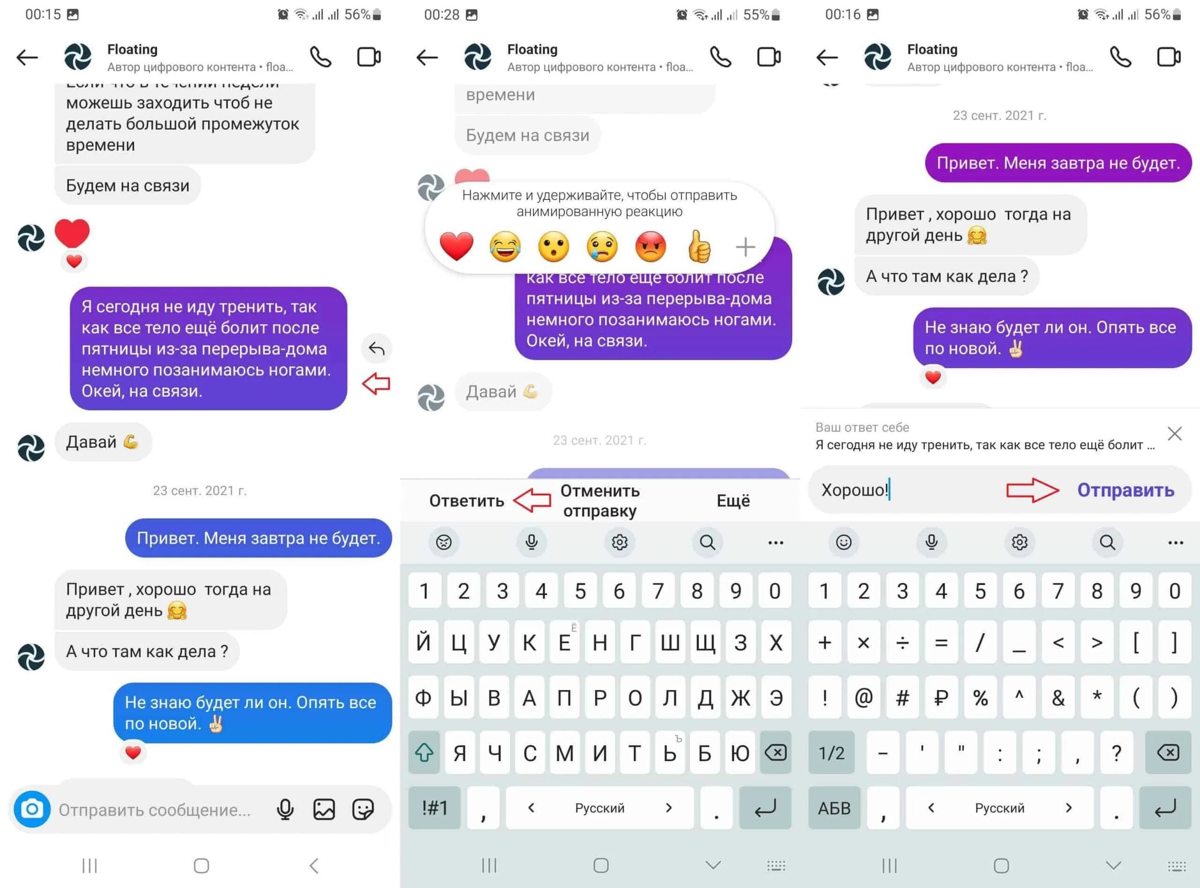The image size is (1200, 888).
Task: Select Ещё in the message menu
Action: tap(733, 501)
